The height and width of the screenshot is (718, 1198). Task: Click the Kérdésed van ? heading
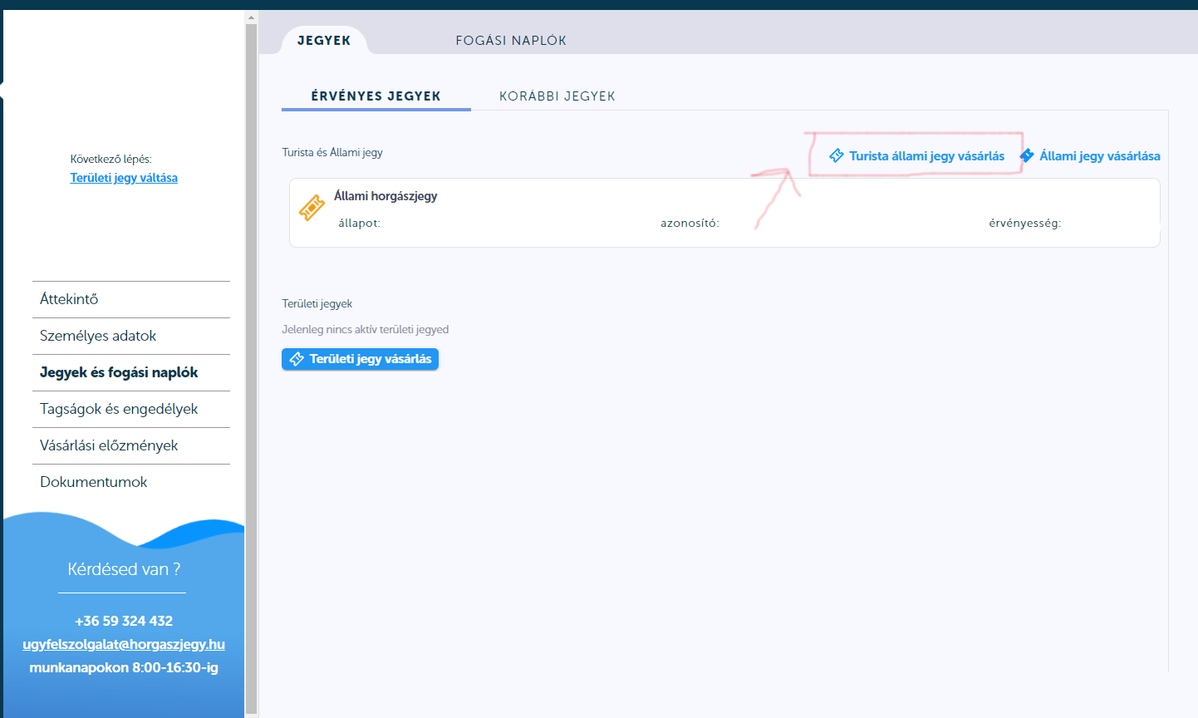tap(124, 569)
